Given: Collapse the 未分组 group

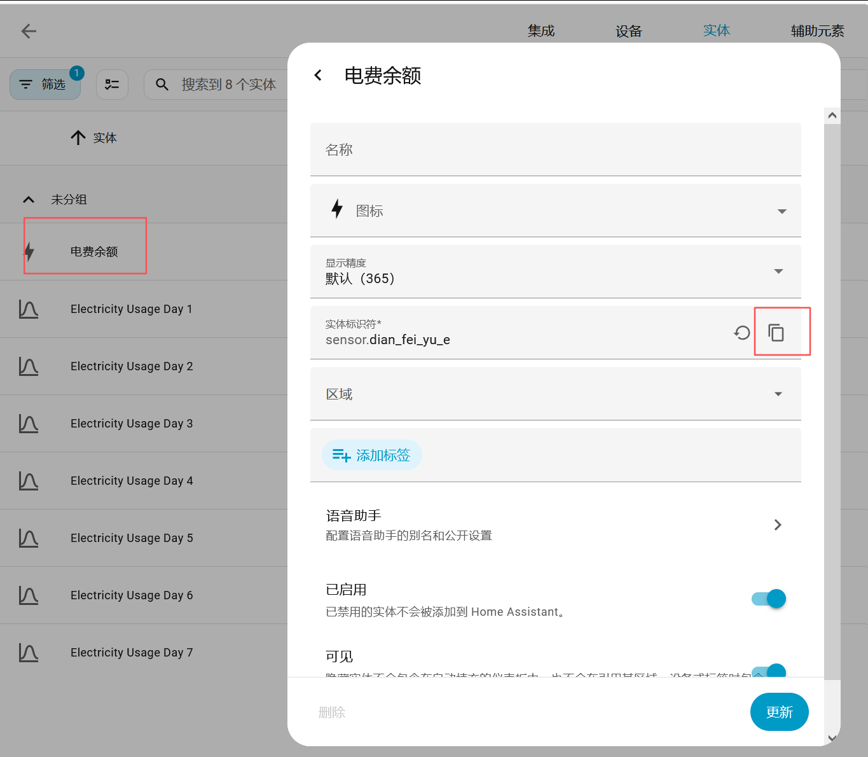Looking at the screenshot, I should (x=28, y=199).
